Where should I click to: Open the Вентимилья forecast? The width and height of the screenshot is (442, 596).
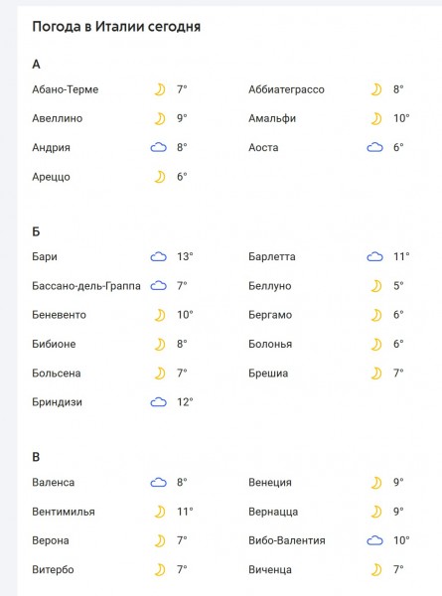click(x=64, y=512)
